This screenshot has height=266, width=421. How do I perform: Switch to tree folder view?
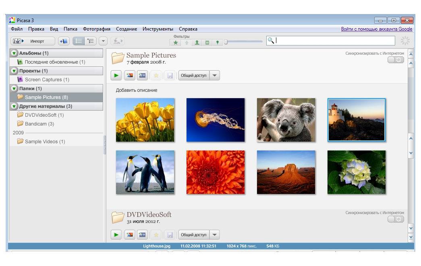click(91, 41)
